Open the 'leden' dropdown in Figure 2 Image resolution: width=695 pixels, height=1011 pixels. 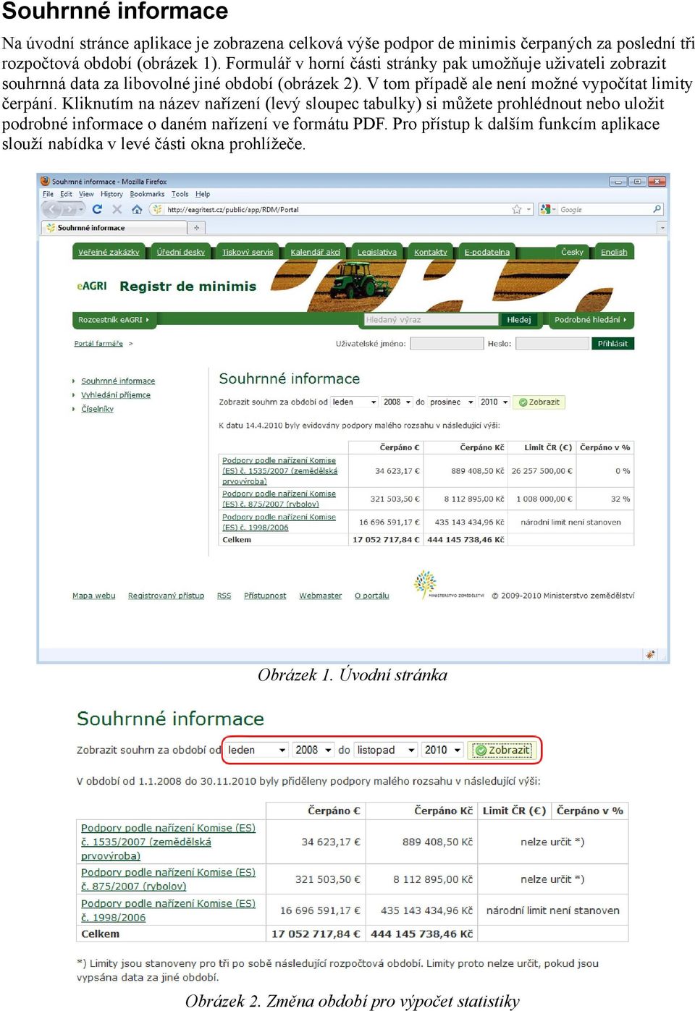[256, 750]
